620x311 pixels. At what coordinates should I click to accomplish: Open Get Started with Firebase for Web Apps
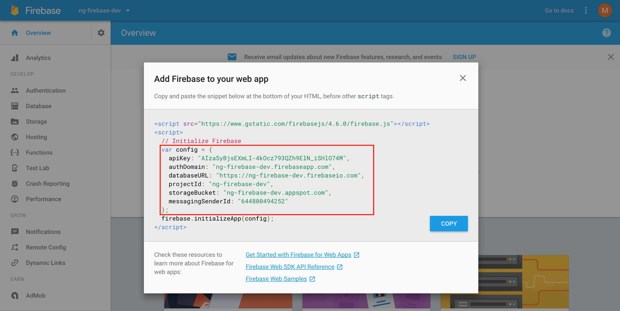click(x=298, y=255)
